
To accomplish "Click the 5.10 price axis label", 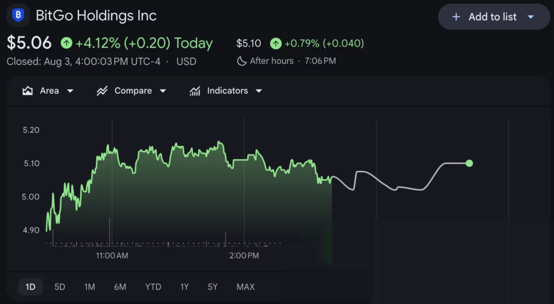I will click(31, 163).
